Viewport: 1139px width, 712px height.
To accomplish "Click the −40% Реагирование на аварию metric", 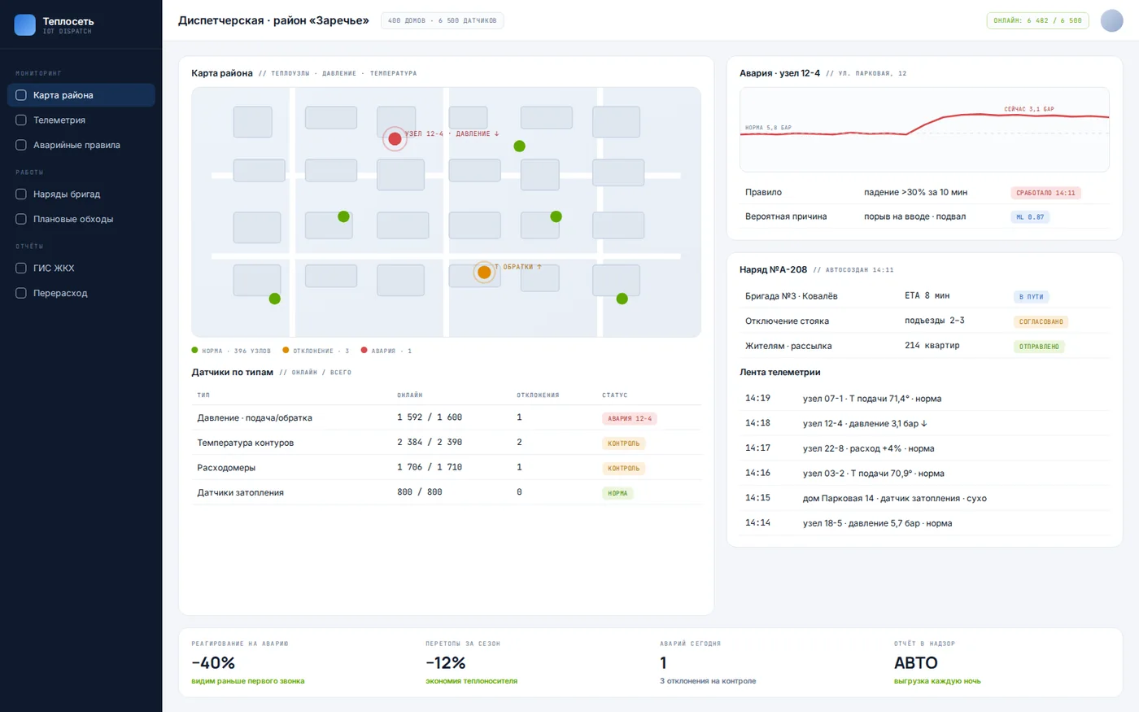I will click(213, 663).
